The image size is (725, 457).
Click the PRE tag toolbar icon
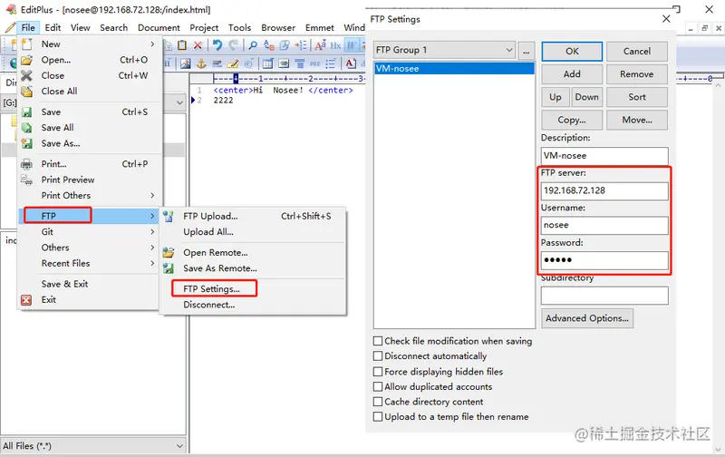314,63
